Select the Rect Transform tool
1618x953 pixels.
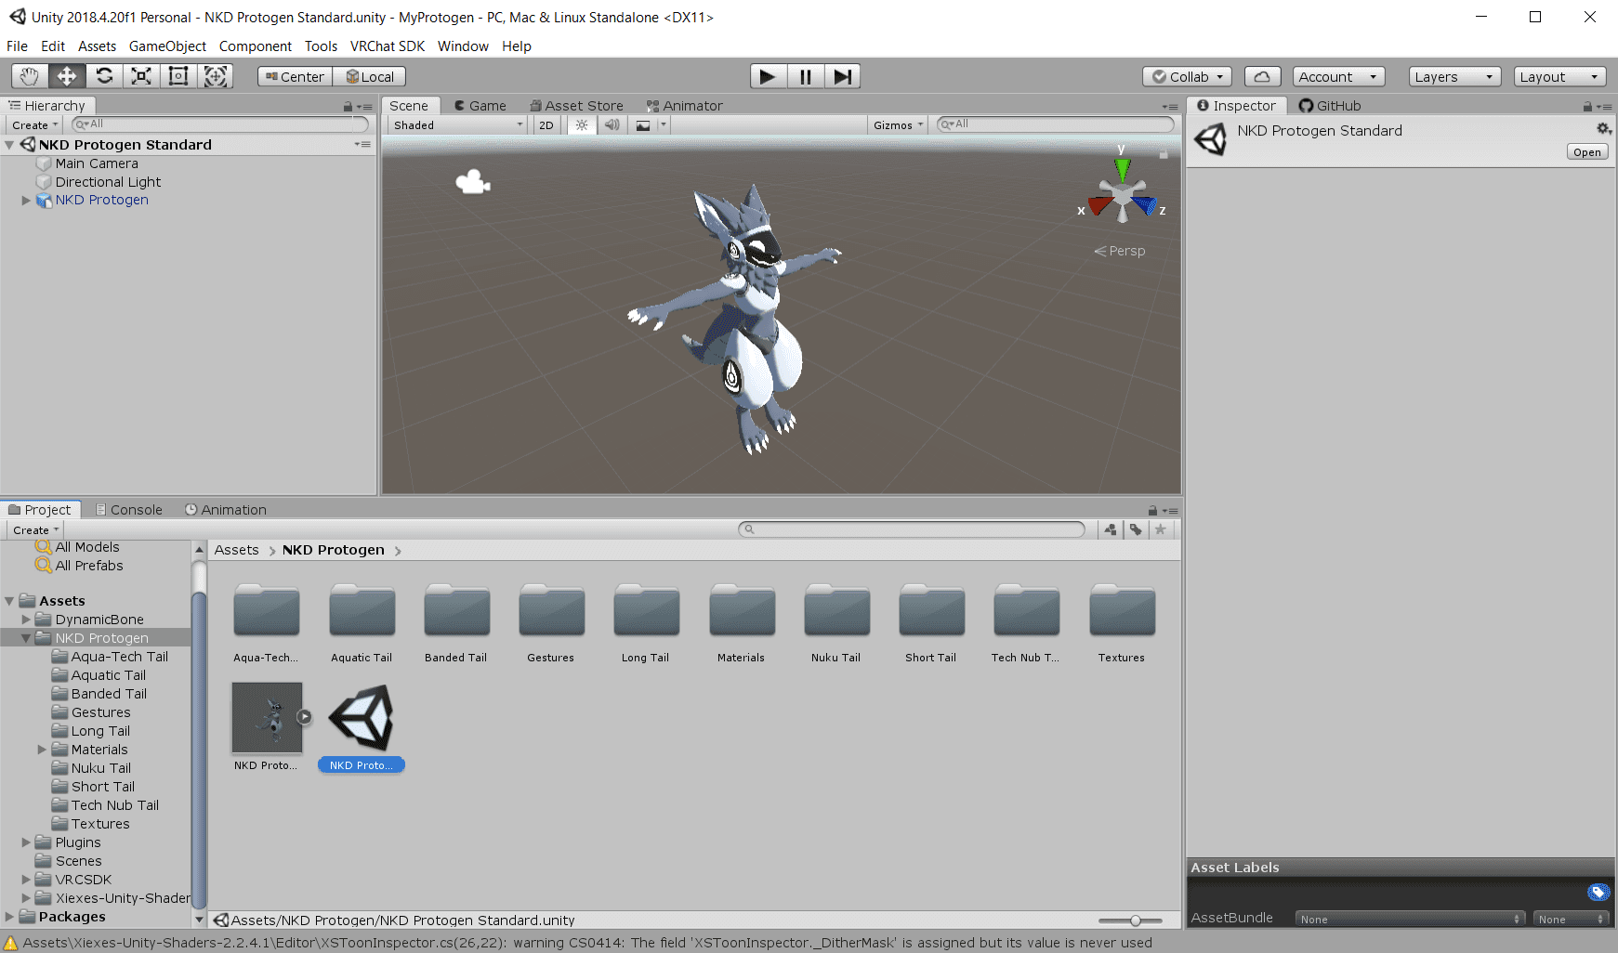click(x=178, y=76)
